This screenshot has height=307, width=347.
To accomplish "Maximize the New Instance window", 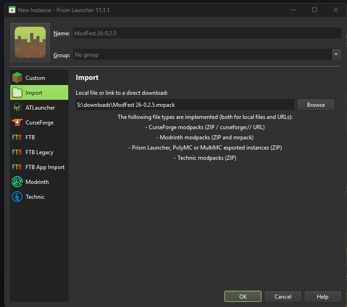I will (x=314, y=10).
